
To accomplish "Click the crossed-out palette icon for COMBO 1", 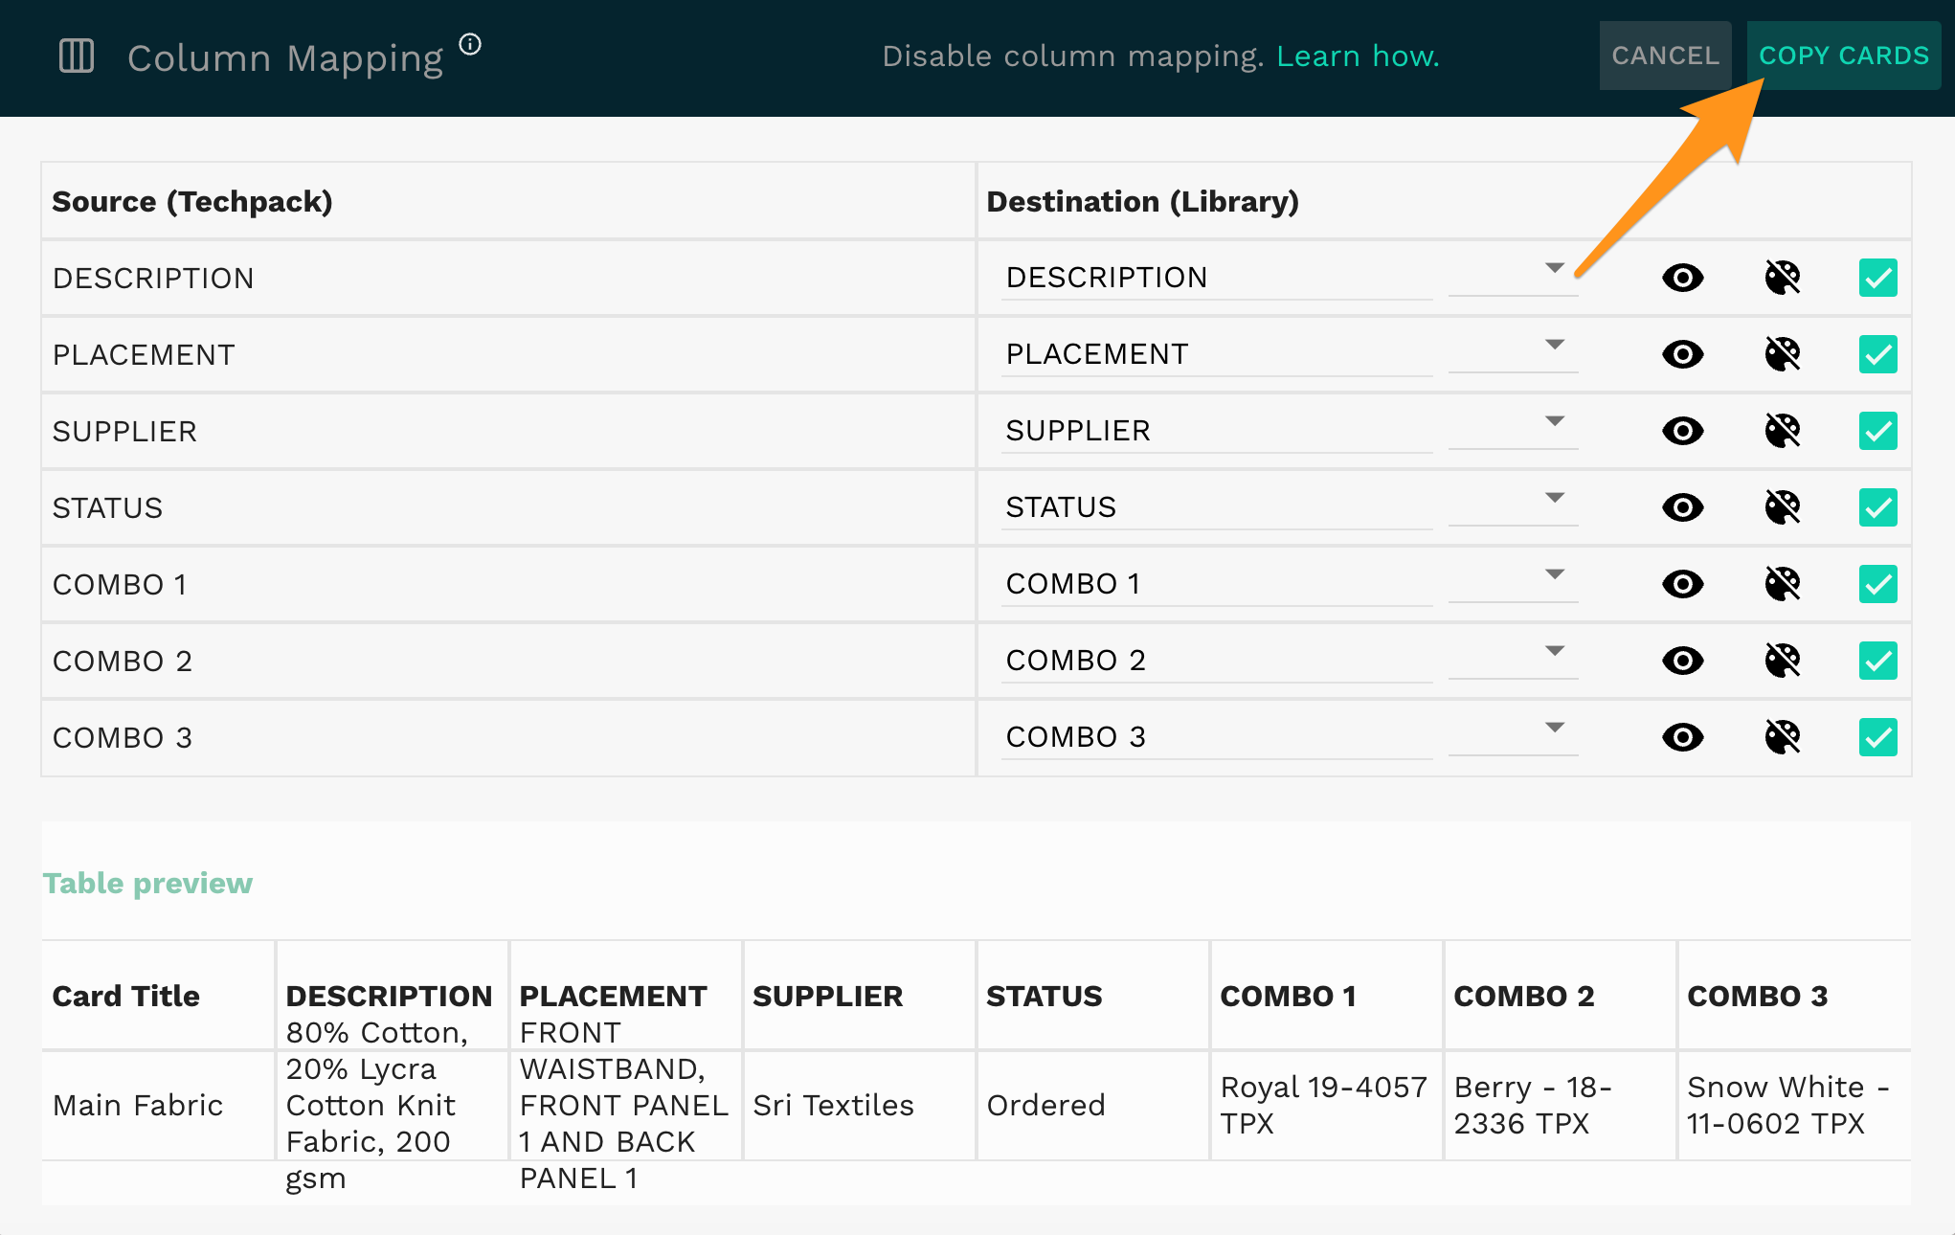I will point(1783,584).
